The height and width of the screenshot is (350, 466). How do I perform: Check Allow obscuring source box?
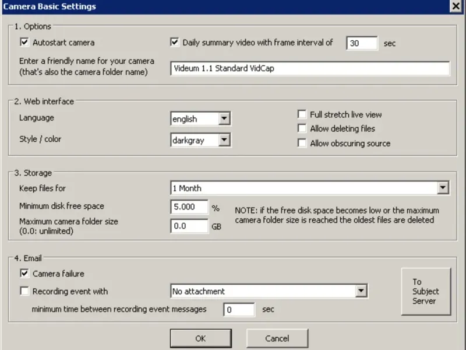302,143
